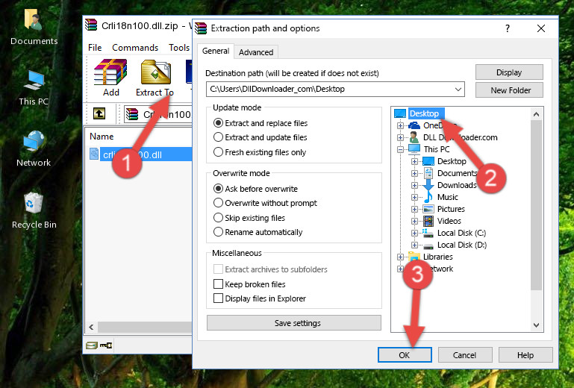Click the up one level folder icon
Image resolution: width=574 pixels, height=388 pixels.
tap(99, 113)
